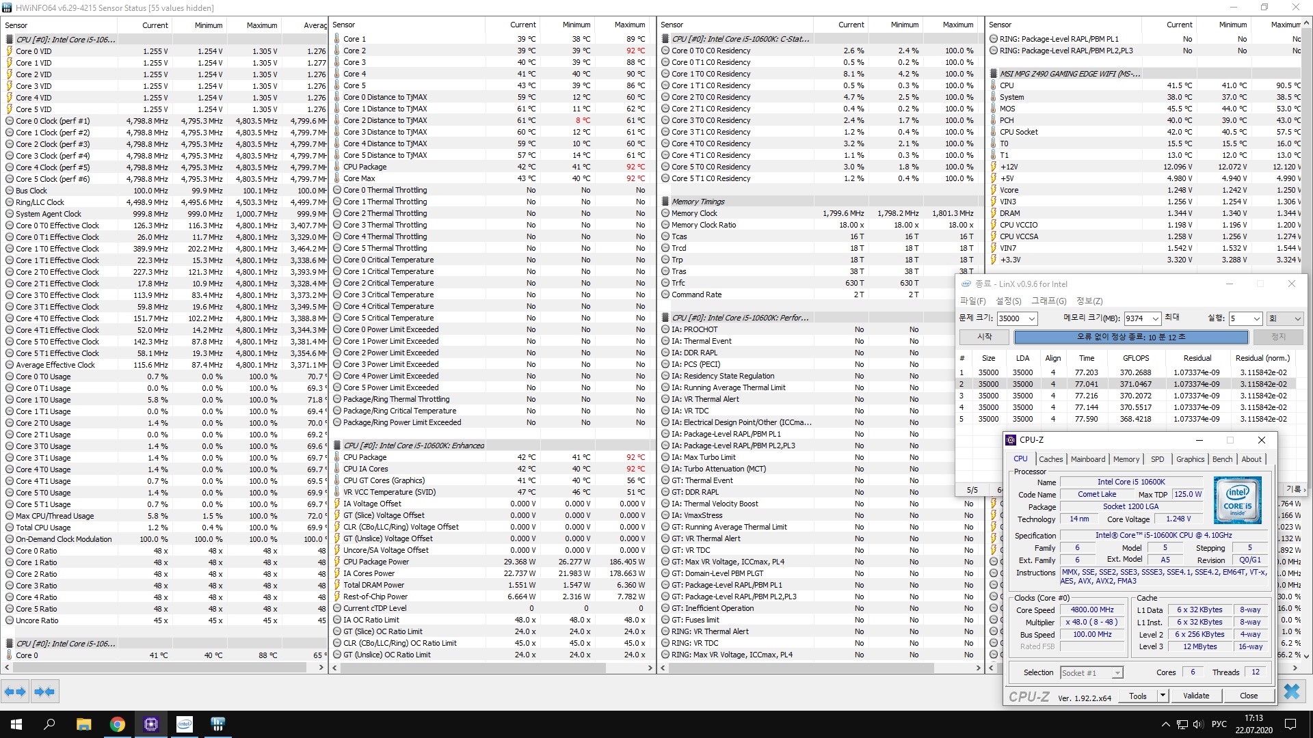Collapse the Memory Timings sensor group header
Viewport: 1313px width, 738px height.
point(698,202)
